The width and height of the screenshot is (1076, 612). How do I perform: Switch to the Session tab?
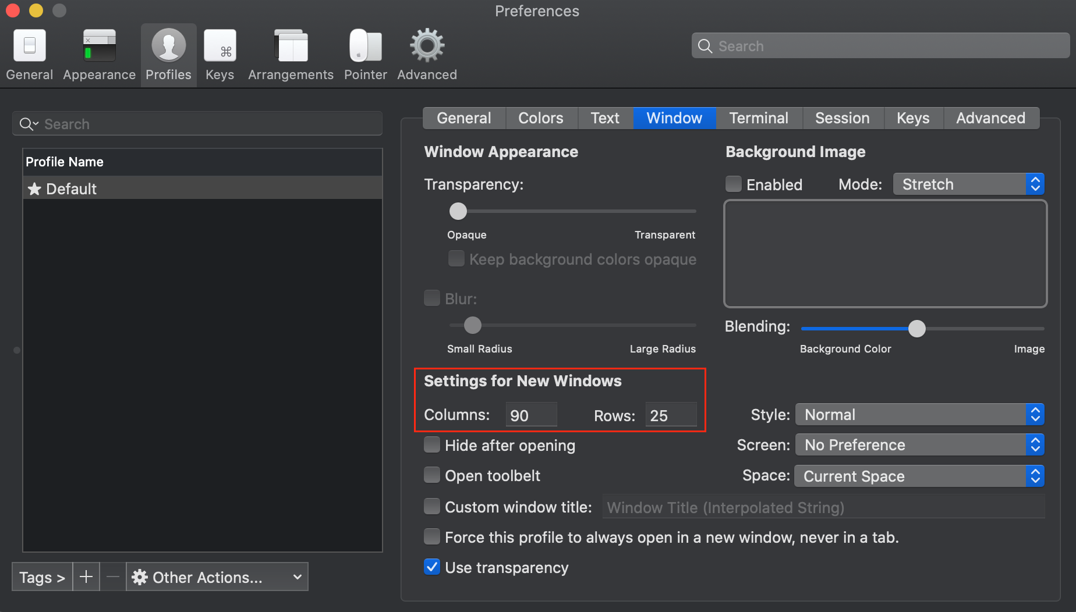[843, 118]
